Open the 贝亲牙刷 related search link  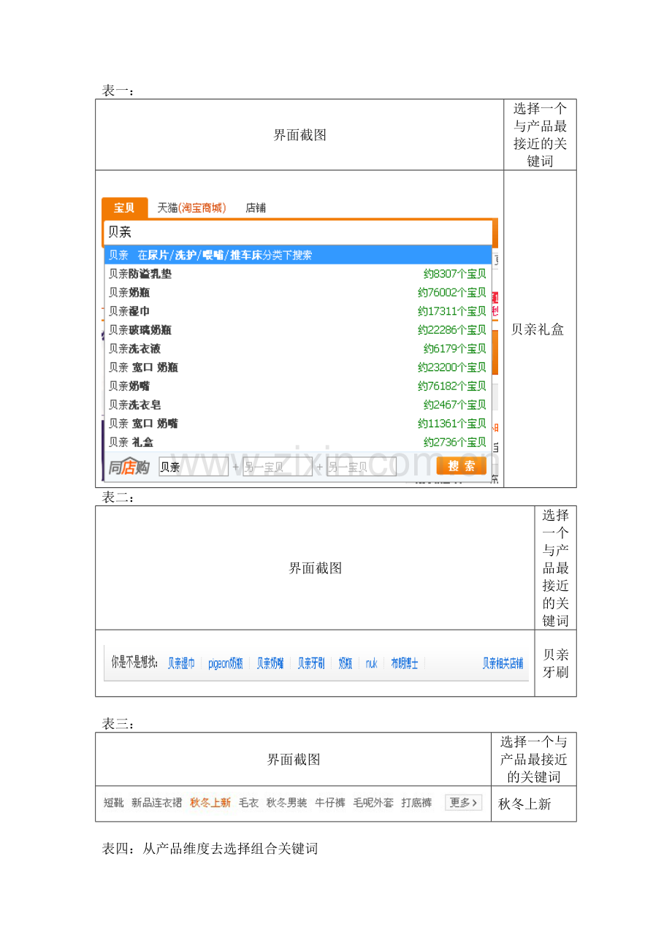311,663
